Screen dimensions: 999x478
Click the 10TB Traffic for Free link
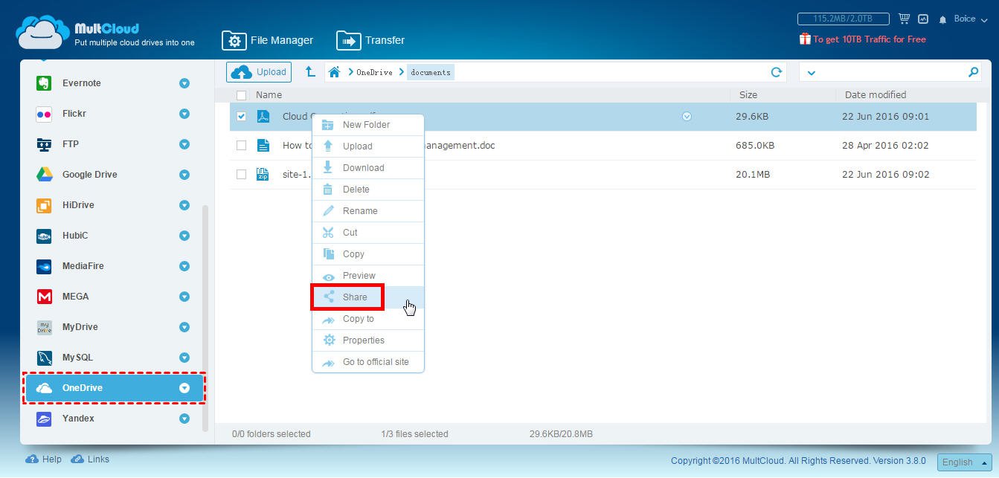(x=870, y=39)
